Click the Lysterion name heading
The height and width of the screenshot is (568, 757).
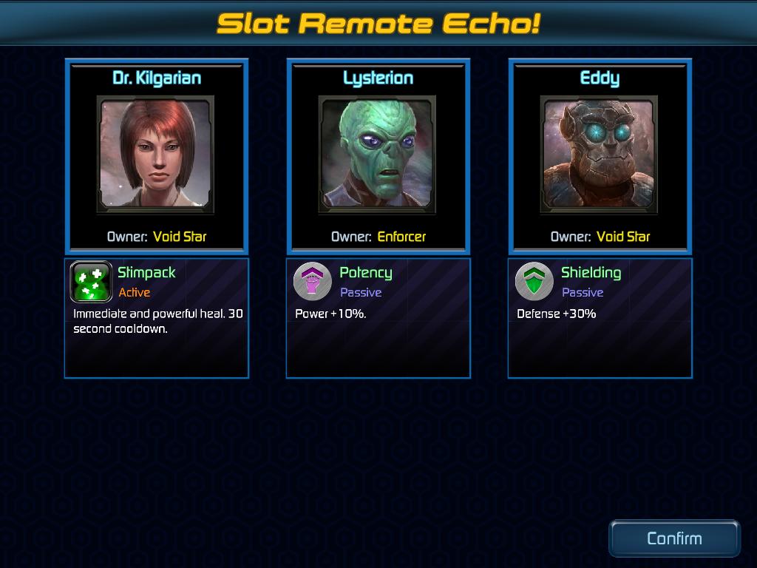pyautogui.click(x=378, y=78)
